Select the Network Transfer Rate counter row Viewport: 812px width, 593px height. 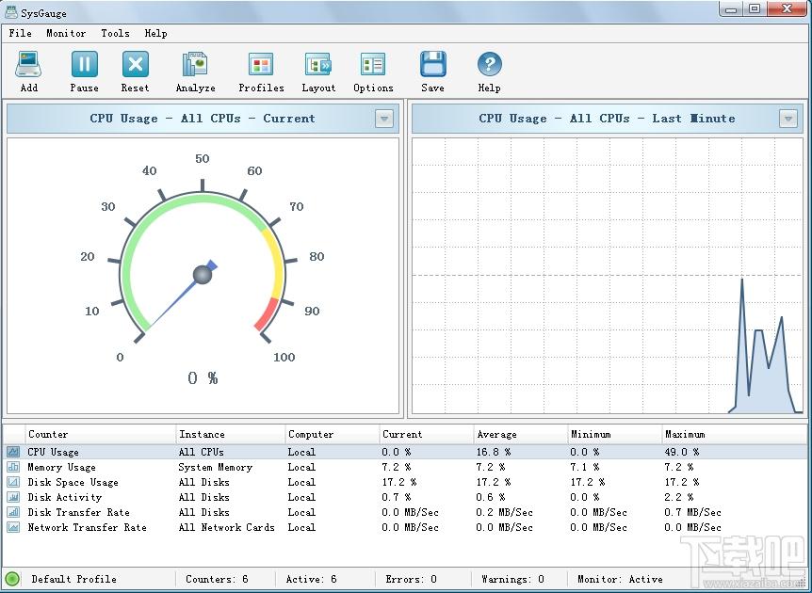pyautogui.click(x=406, y=527)
